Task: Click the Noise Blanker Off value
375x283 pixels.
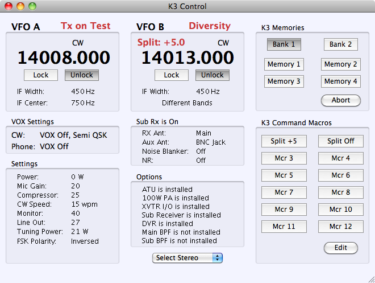Action: click(x=201, y=151)
